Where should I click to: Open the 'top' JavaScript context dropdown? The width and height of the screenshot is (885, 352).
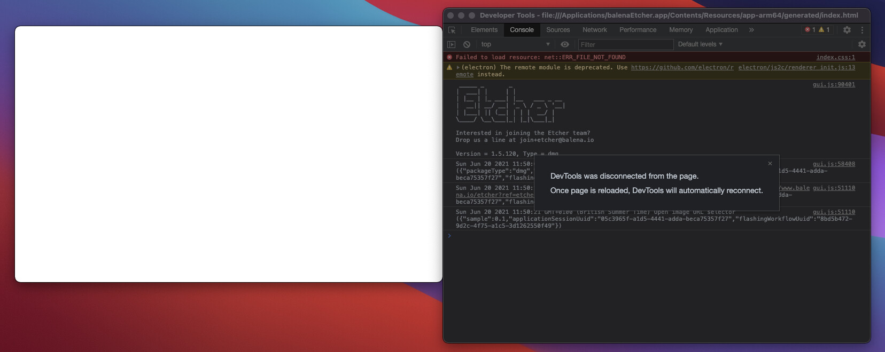tap(515, 44)
